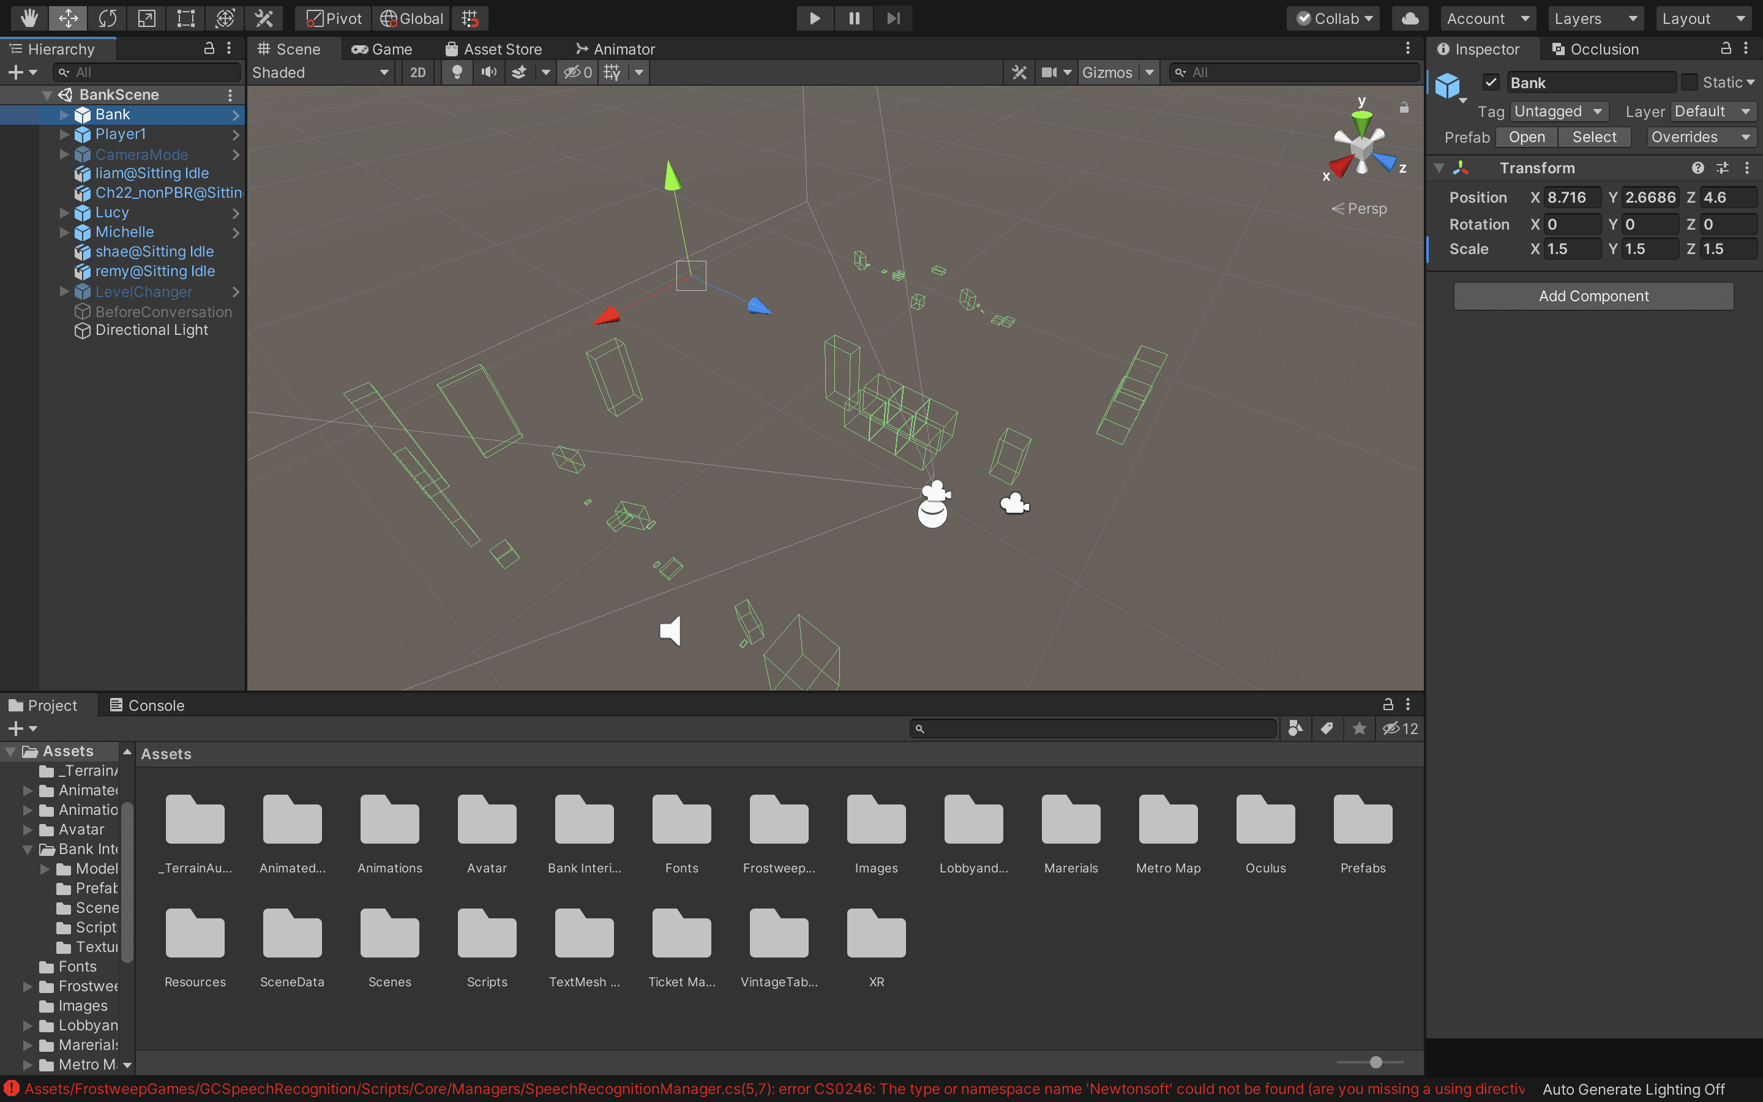Expand the Player1 hierarchy item
Viewport: 1763px width, 1102px height.
coord(64,134)
